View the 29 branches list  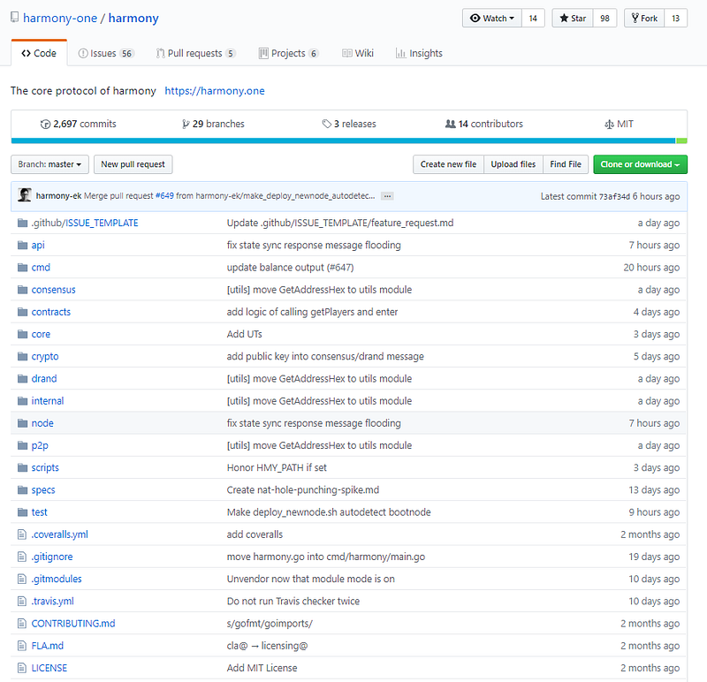pyautogui.click(x=213, y=124)
